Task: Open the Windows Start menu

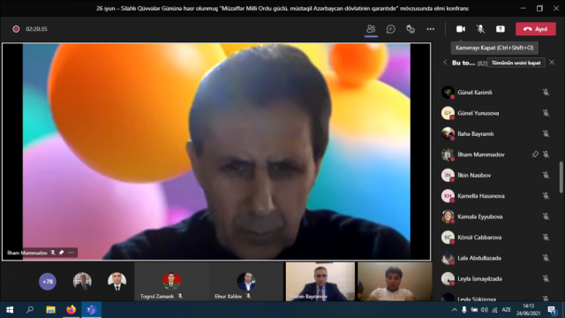Action: (10, 310)
